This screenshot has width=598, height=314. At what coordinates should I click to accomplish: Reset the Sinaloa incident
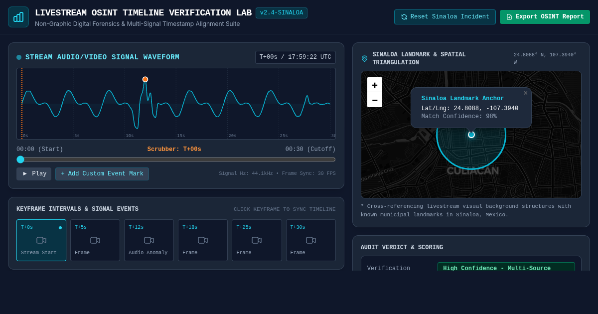(x=445, y=17)
